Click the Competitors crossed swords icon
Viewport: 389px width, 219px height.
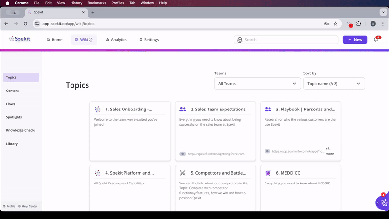[183, 173]
